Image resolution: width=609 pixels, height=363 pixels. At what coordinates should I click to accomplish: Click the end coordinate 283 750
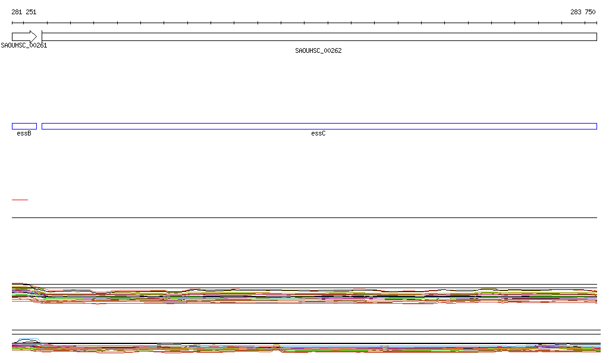(583, 12)
